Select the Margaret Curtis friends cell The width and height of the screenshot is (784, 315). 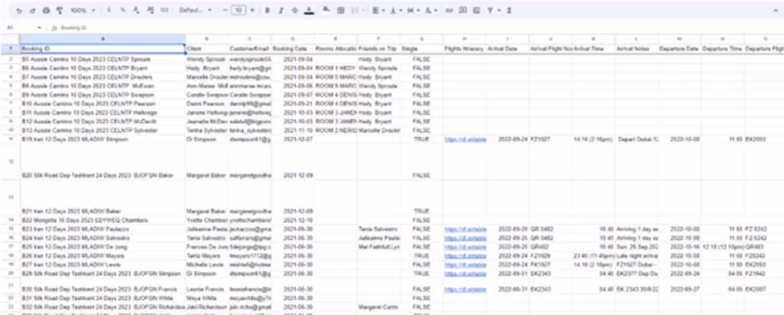(378, 307)
